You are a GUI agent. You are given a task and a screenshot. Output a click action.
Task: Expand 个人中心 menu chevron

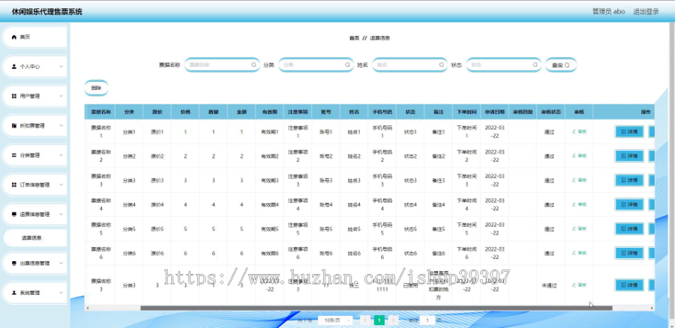pos(61,67)
